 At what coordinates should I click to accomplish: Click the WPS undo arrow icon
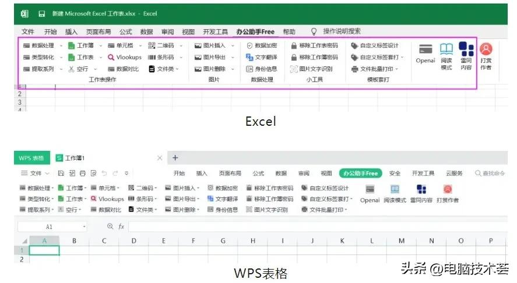coord(104,174)
